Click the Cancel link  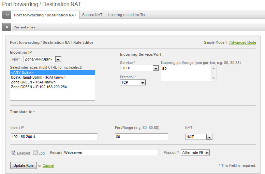48,165
